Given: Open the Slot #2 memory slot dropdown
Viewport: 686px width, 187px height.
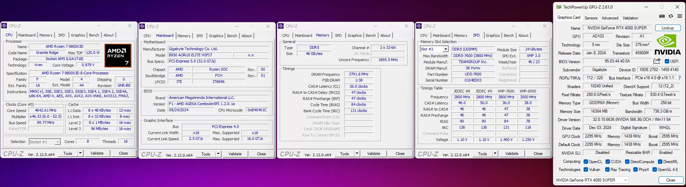Looking at the screenshot, I should [446, 49].
